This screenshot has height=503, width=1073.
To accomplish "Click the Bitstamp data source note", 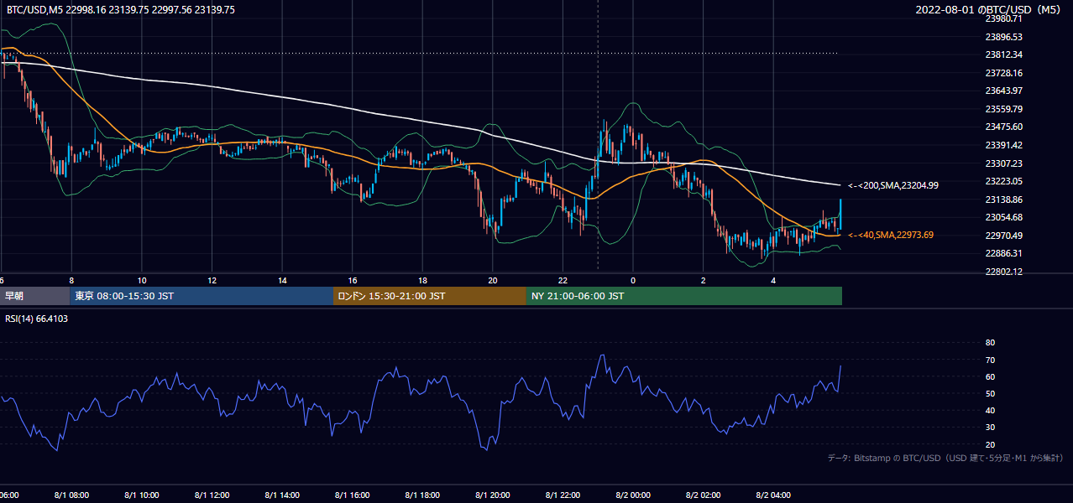I will (x=945, y=459).
